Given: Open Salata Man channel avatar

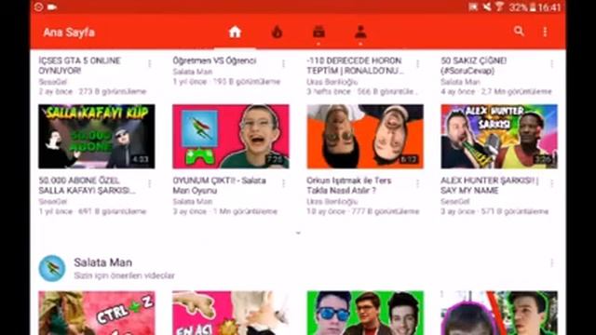Looking at the screenshot, I should [52, 268].
